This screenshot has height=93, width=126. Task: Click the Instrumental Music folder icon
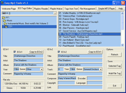pyautogui.click(x=5, y=24)
